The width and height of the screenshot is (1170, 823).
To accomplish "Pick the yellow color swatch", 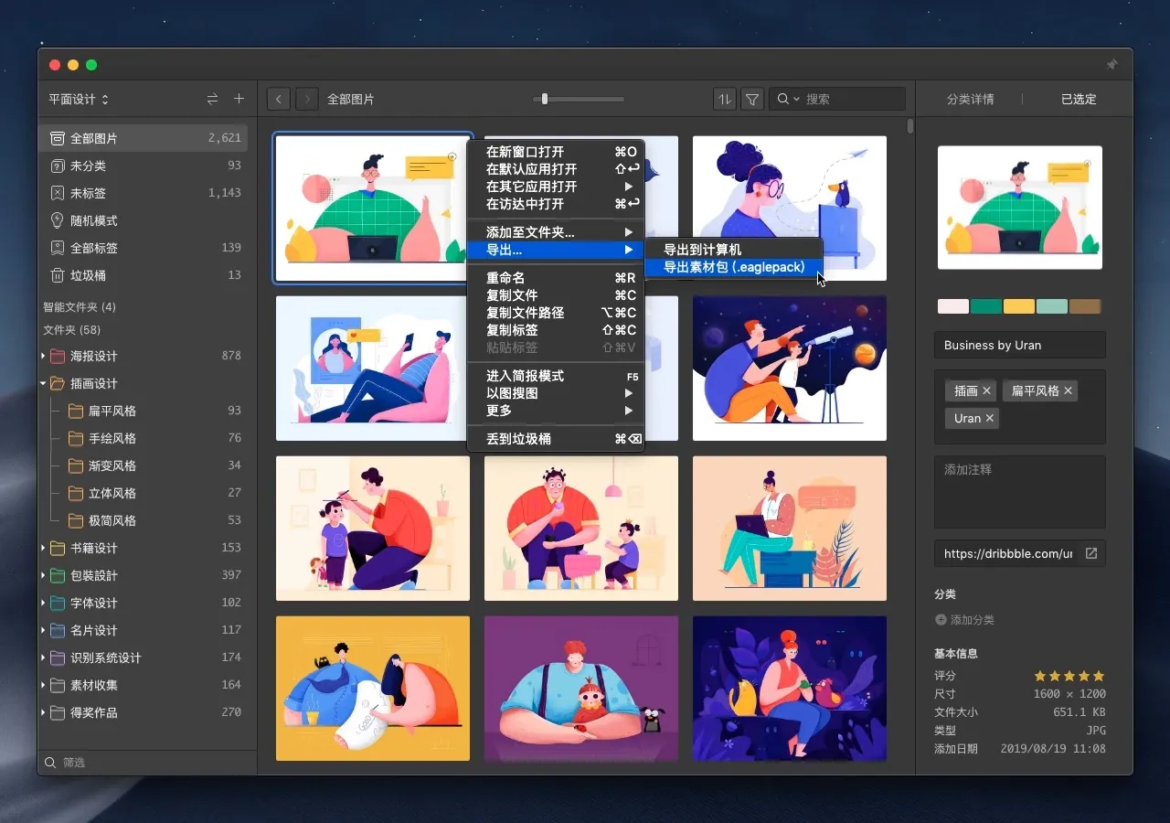I will (x=1019, y=306).
